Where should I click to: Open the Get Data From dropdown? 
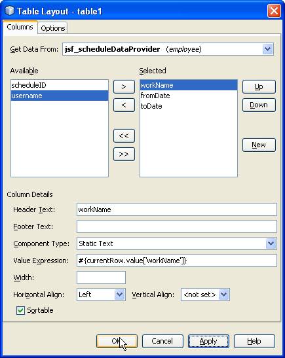[267, 49]
